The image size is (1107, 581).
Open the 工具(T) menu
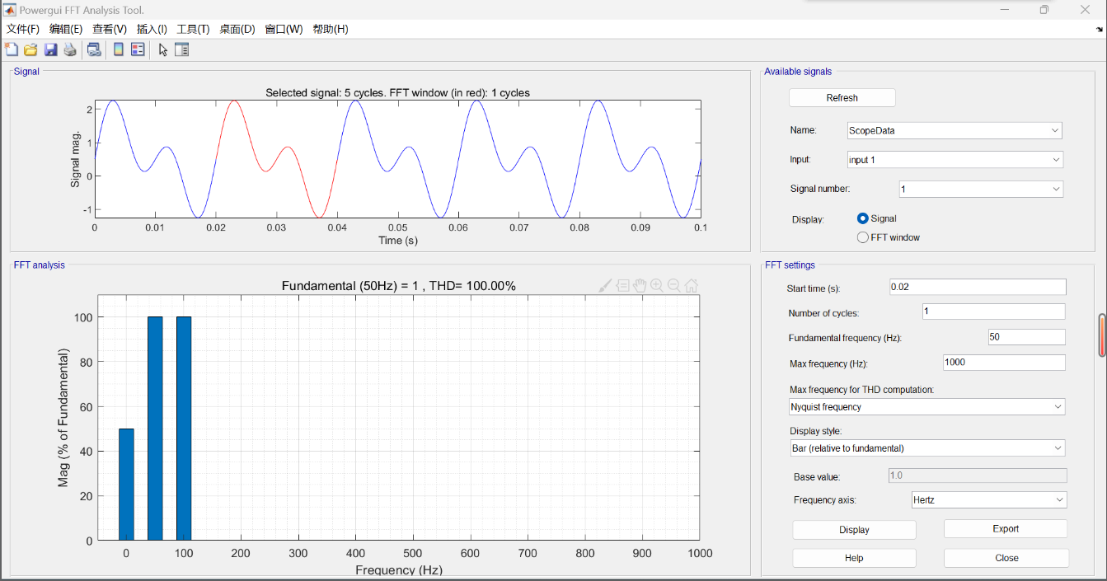(193, 29)
